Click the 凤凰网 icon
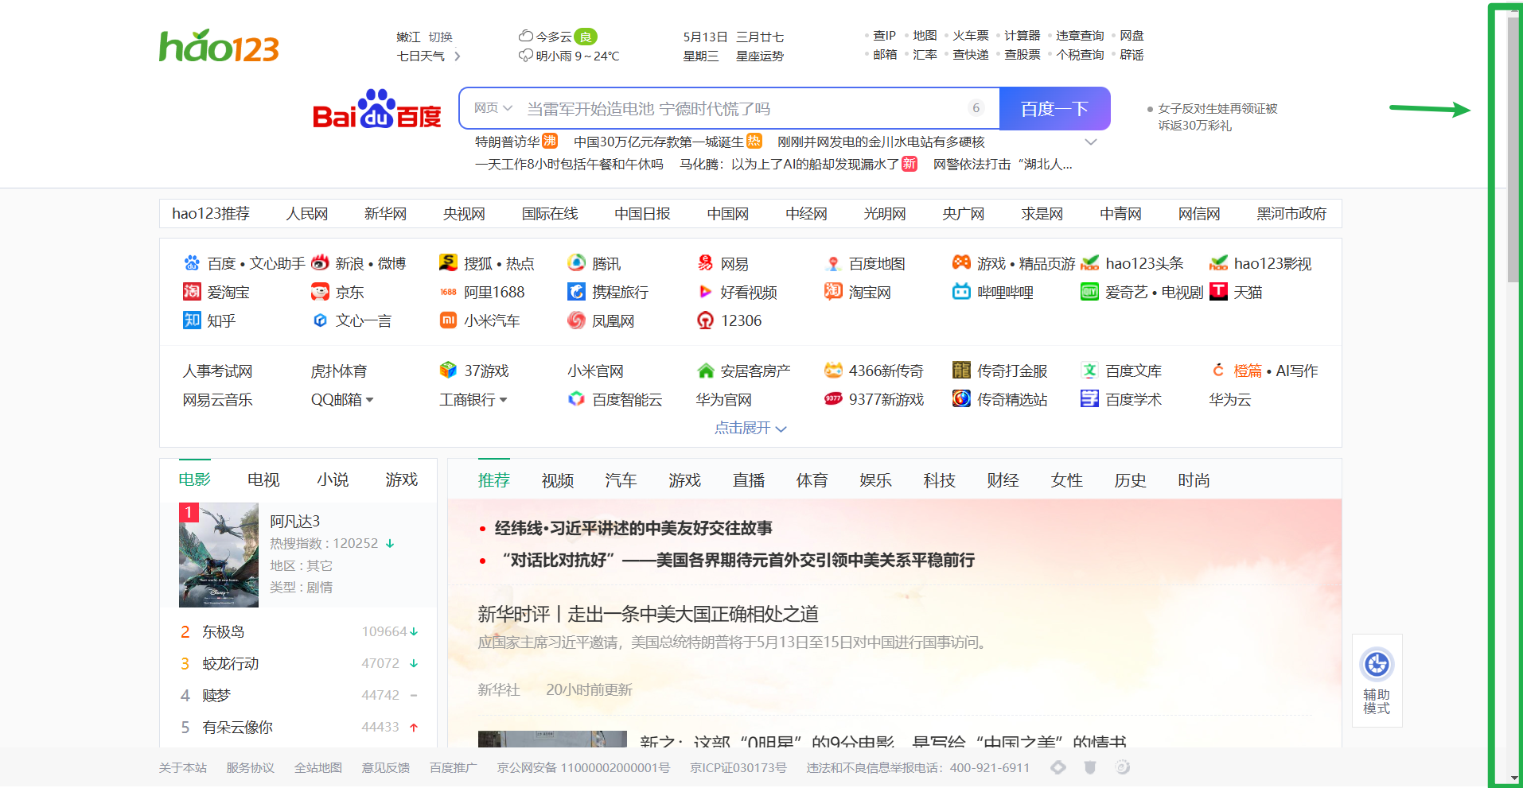 [577, 320]
